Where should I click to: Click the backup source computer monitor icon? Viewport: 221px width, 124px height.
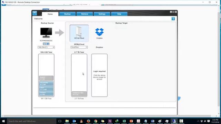point(46,33)
